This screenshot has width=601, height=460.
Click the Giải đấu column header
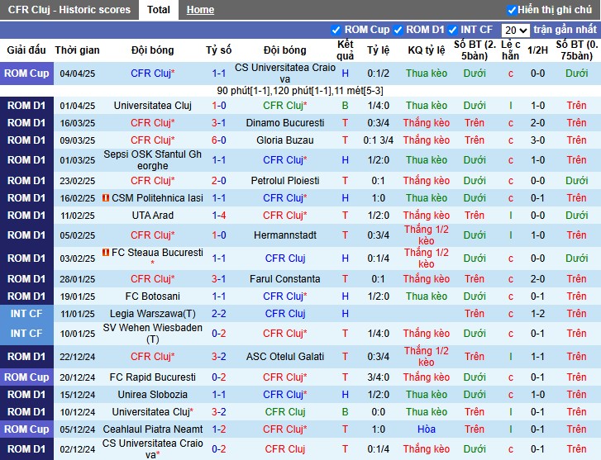tap(26, 50)
